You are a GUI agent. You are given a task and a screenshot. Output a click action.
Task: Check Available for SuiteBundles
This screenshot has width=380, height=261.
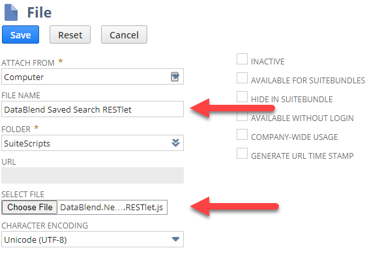coord(242,78)
